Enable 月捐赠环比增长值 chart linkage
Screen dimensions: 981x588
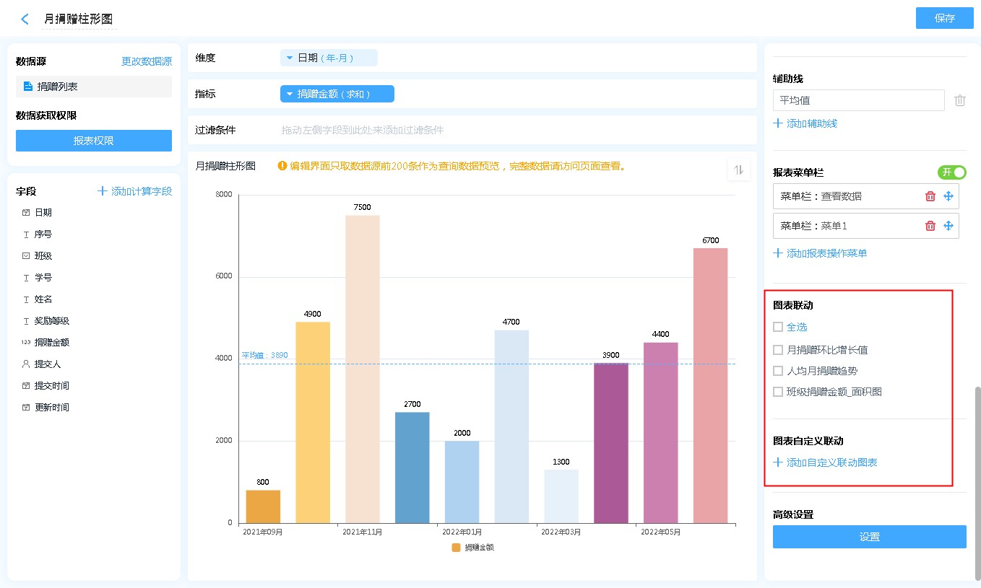point(778,350)
